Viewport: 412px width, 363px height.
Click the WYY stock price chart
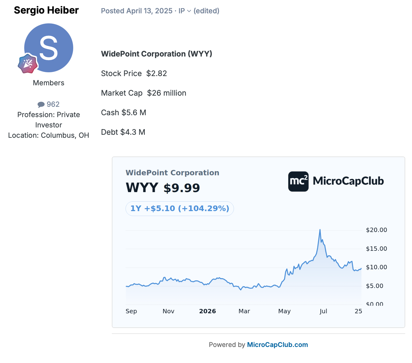244,267
